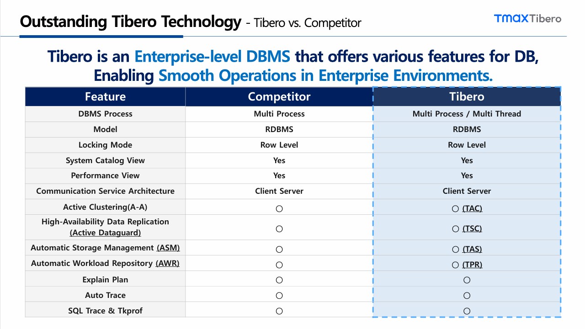
Task: Click the 'Active Clustering(A-A)' label
Action: point(105,207)
